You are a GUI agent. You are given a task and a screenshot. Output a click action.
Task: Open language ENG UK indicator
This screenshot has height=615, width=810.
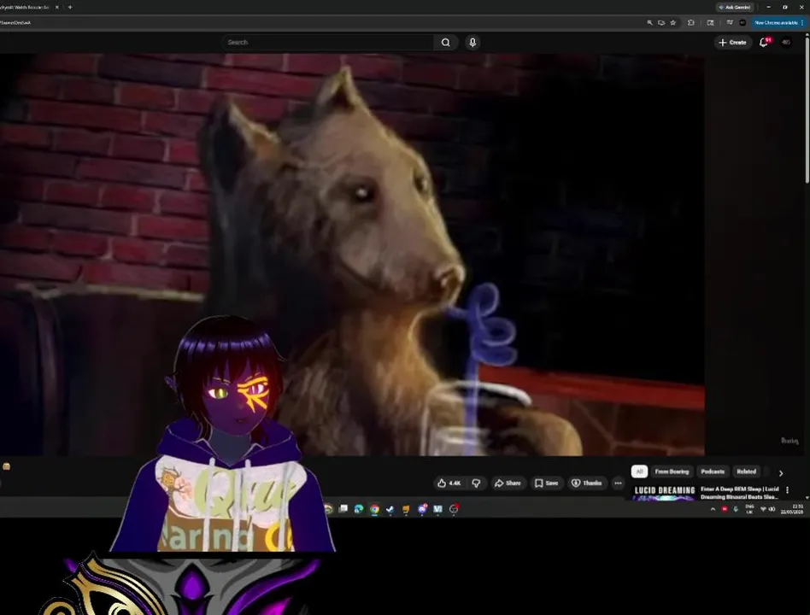tap(749, 509)
